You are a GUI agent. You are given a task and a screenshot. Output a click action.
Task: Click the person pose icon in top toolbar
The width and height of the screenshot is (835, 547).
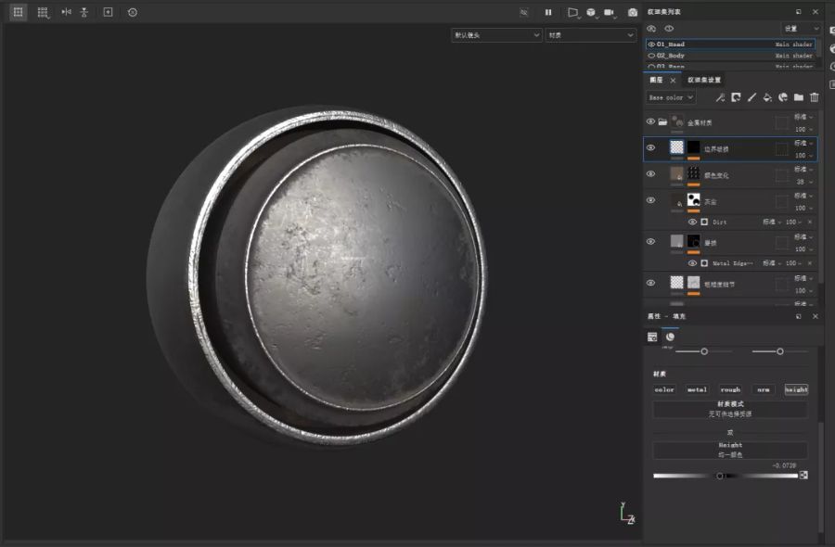(84, 12)
